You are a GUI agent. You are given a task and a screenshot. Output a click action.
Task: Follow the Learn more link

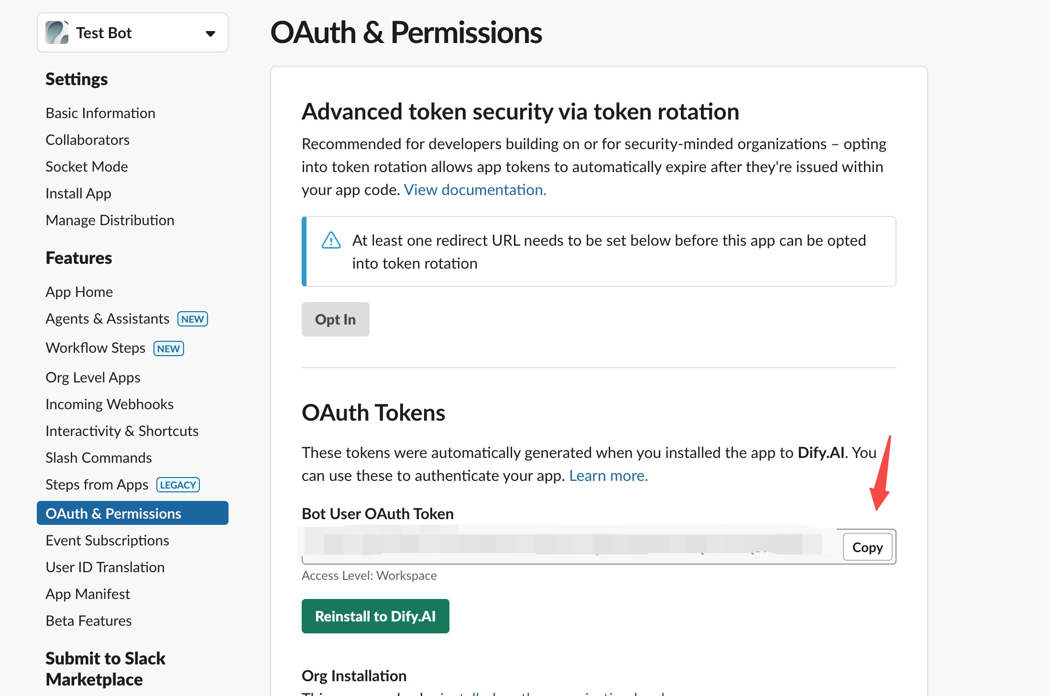pos(608,476)
